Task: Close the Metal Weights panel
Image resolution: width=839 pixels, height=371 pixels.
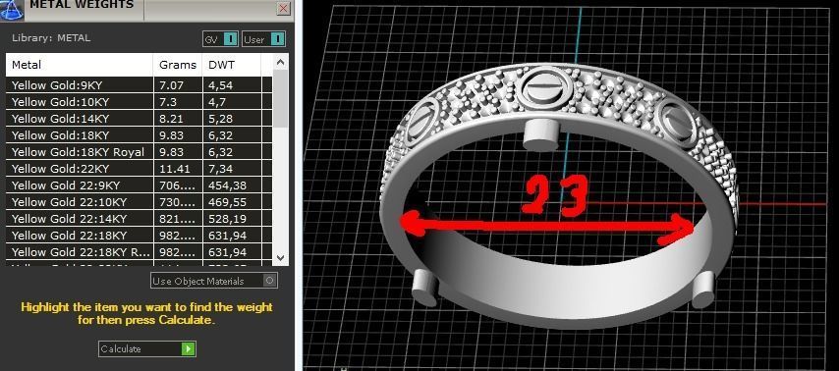Action: [284, 8]
